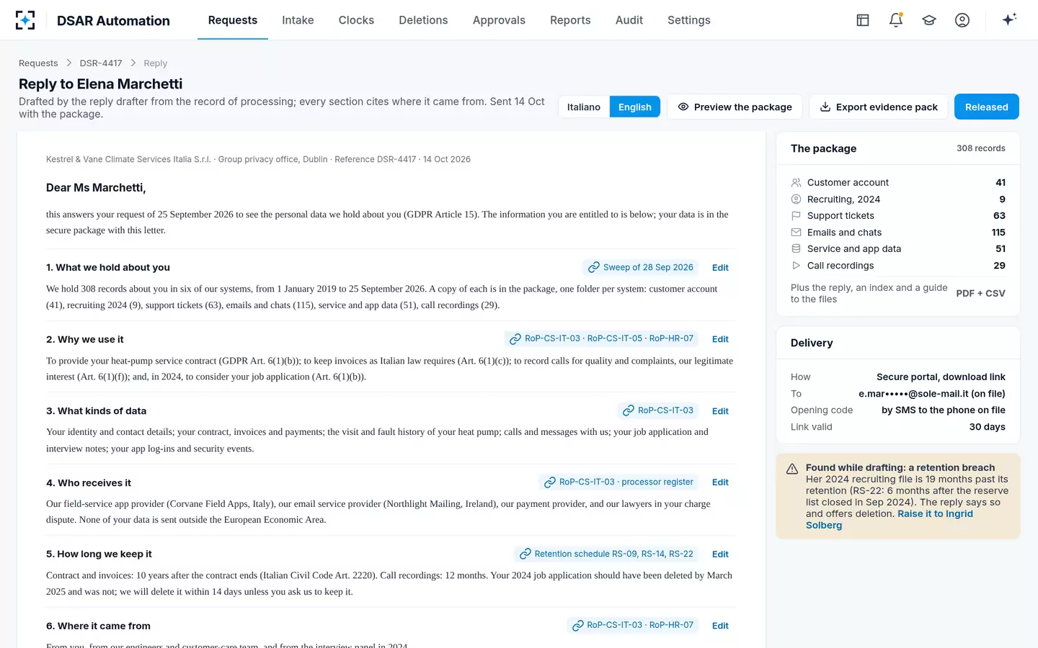
Task: Click the PDF + CSV format label
Action: (x=980, y=293)
